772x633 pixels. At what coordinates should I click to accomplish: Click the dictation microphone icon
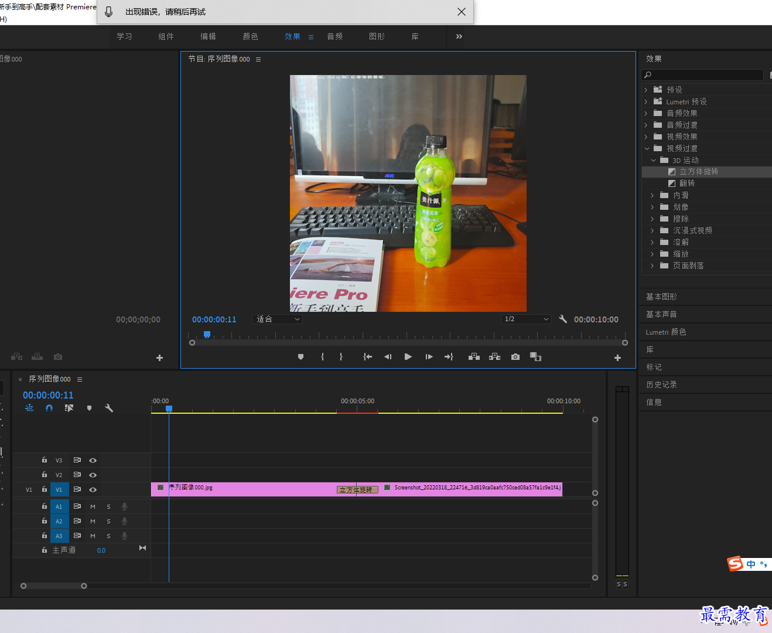click(108, 12)
